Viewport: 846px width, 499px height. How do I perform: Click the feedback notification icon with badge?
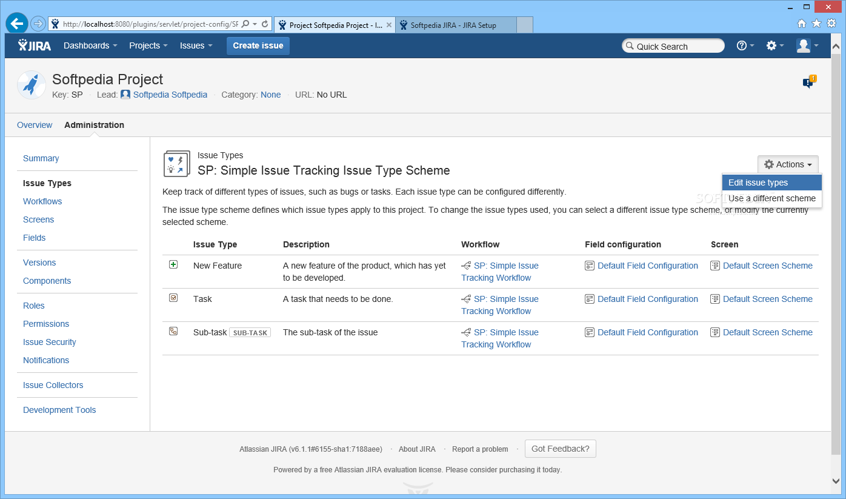(809, 82)
